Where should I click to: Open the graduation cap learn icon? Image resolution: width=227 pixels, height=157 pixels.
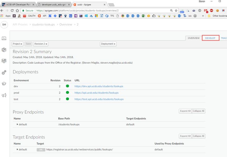click(x=4, y=84)
